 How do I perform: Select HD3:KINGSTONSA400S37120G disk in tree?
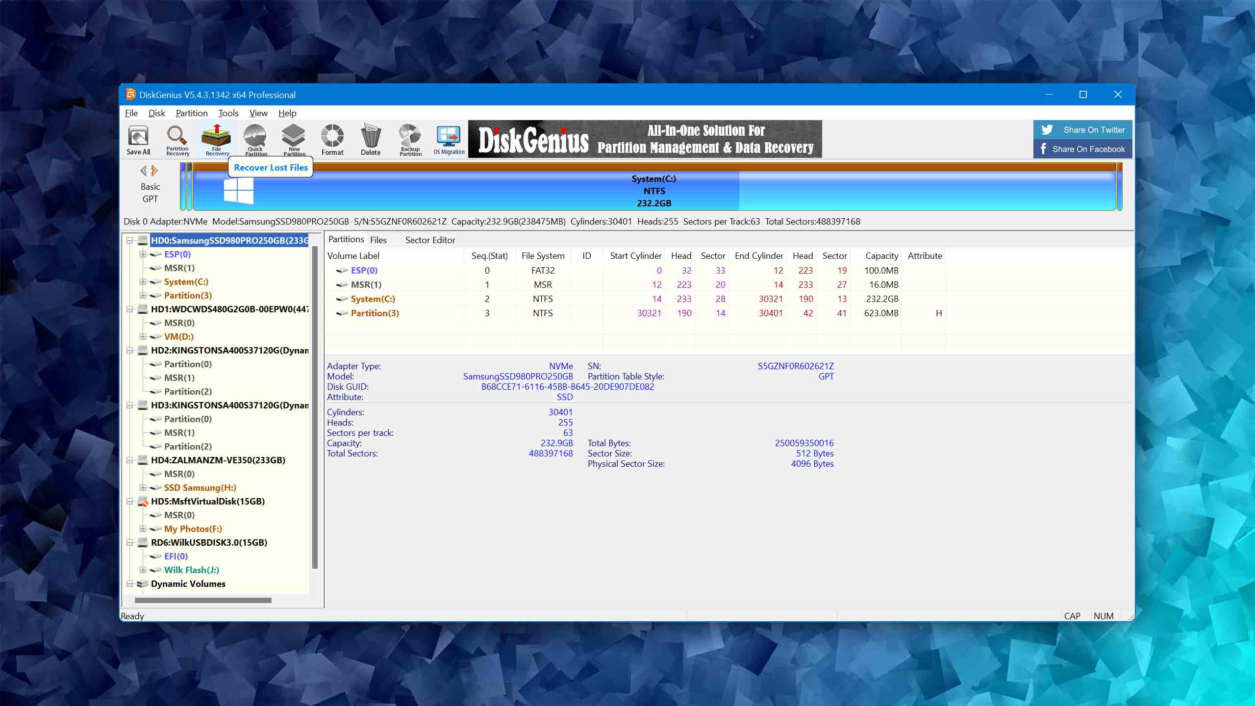tap(229, 405)
